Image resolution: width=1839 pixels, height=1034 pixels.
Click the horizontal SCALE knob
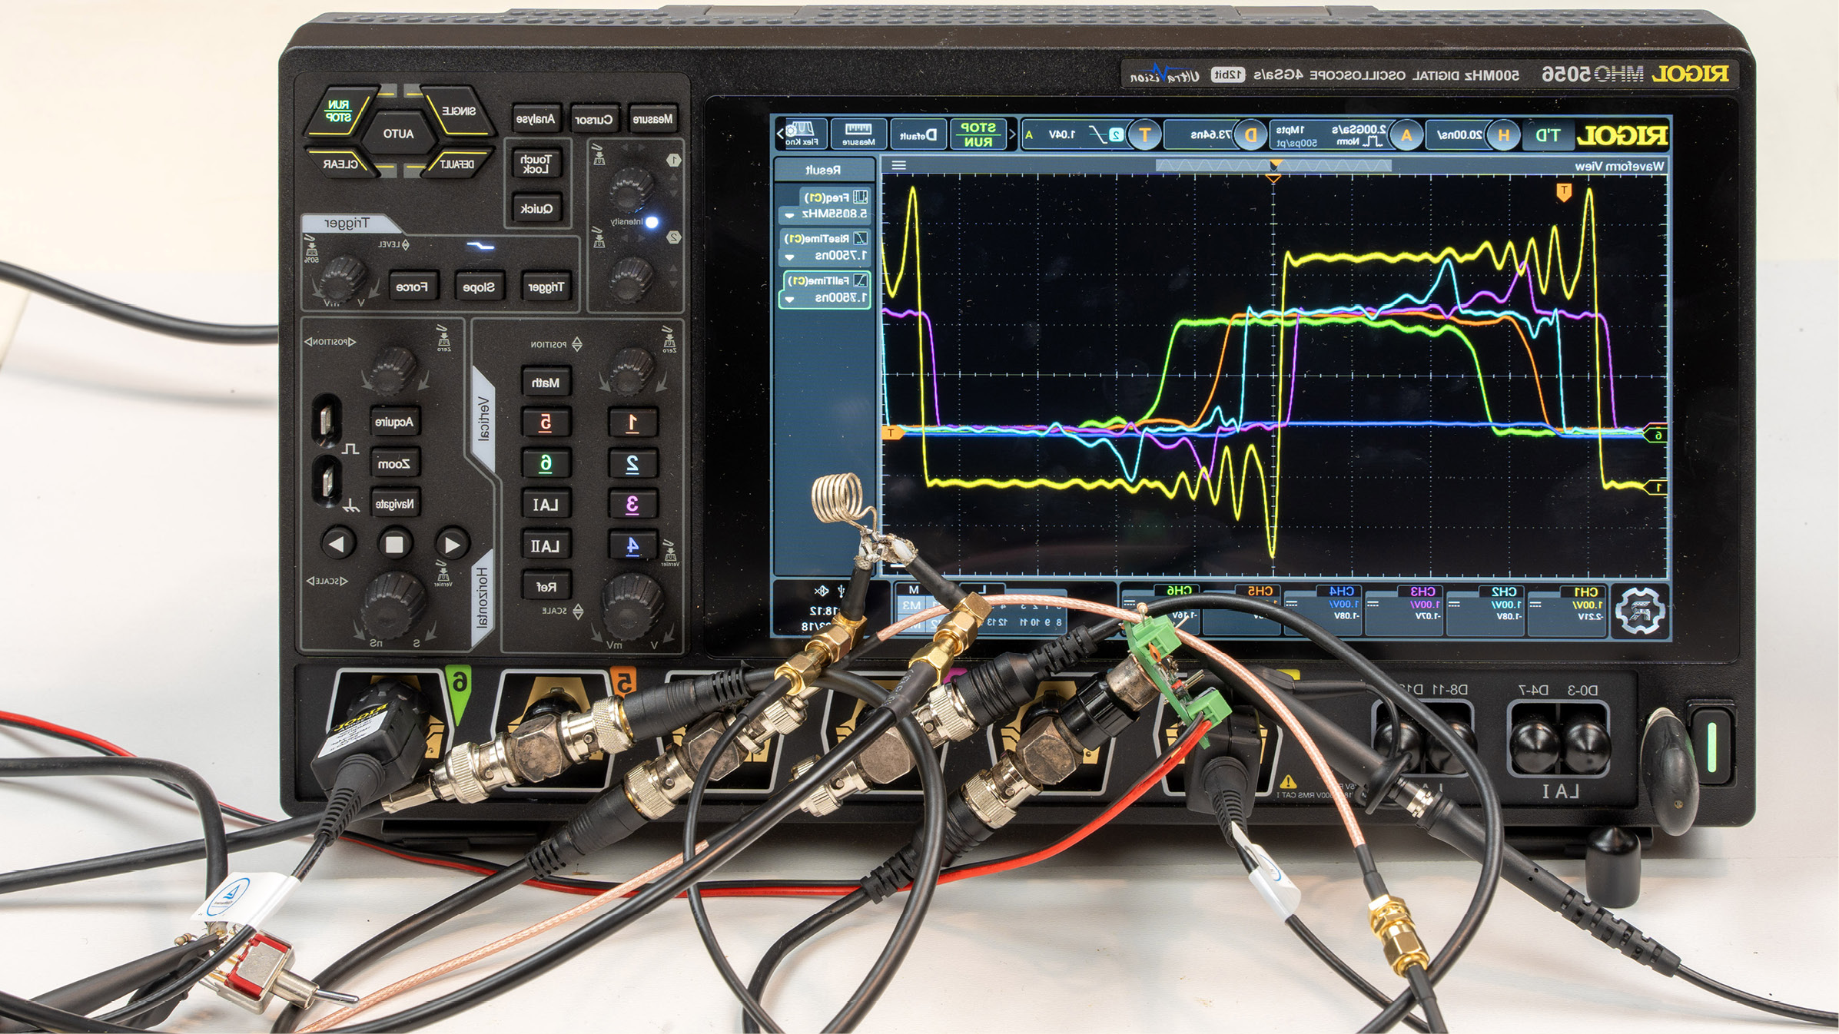point(393,605)
